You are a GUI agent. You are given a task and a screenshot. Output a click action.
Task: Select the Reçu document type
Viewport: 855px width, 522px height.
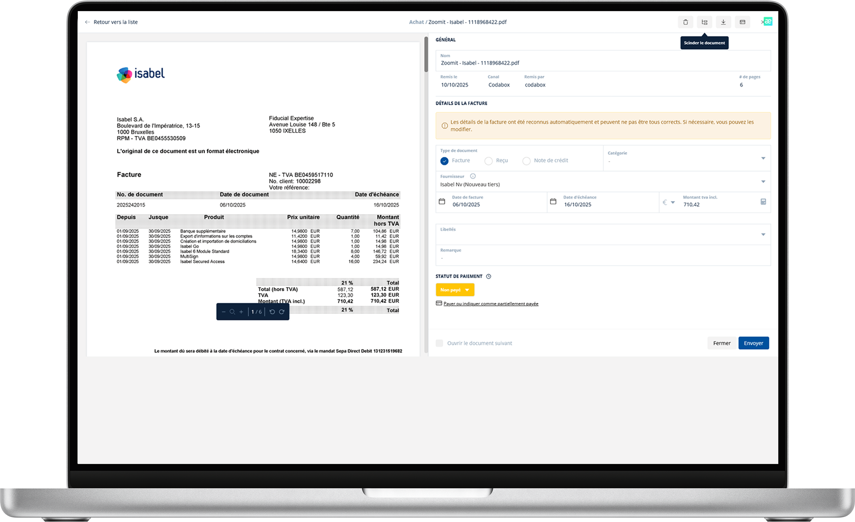click(x=488, y=161)
